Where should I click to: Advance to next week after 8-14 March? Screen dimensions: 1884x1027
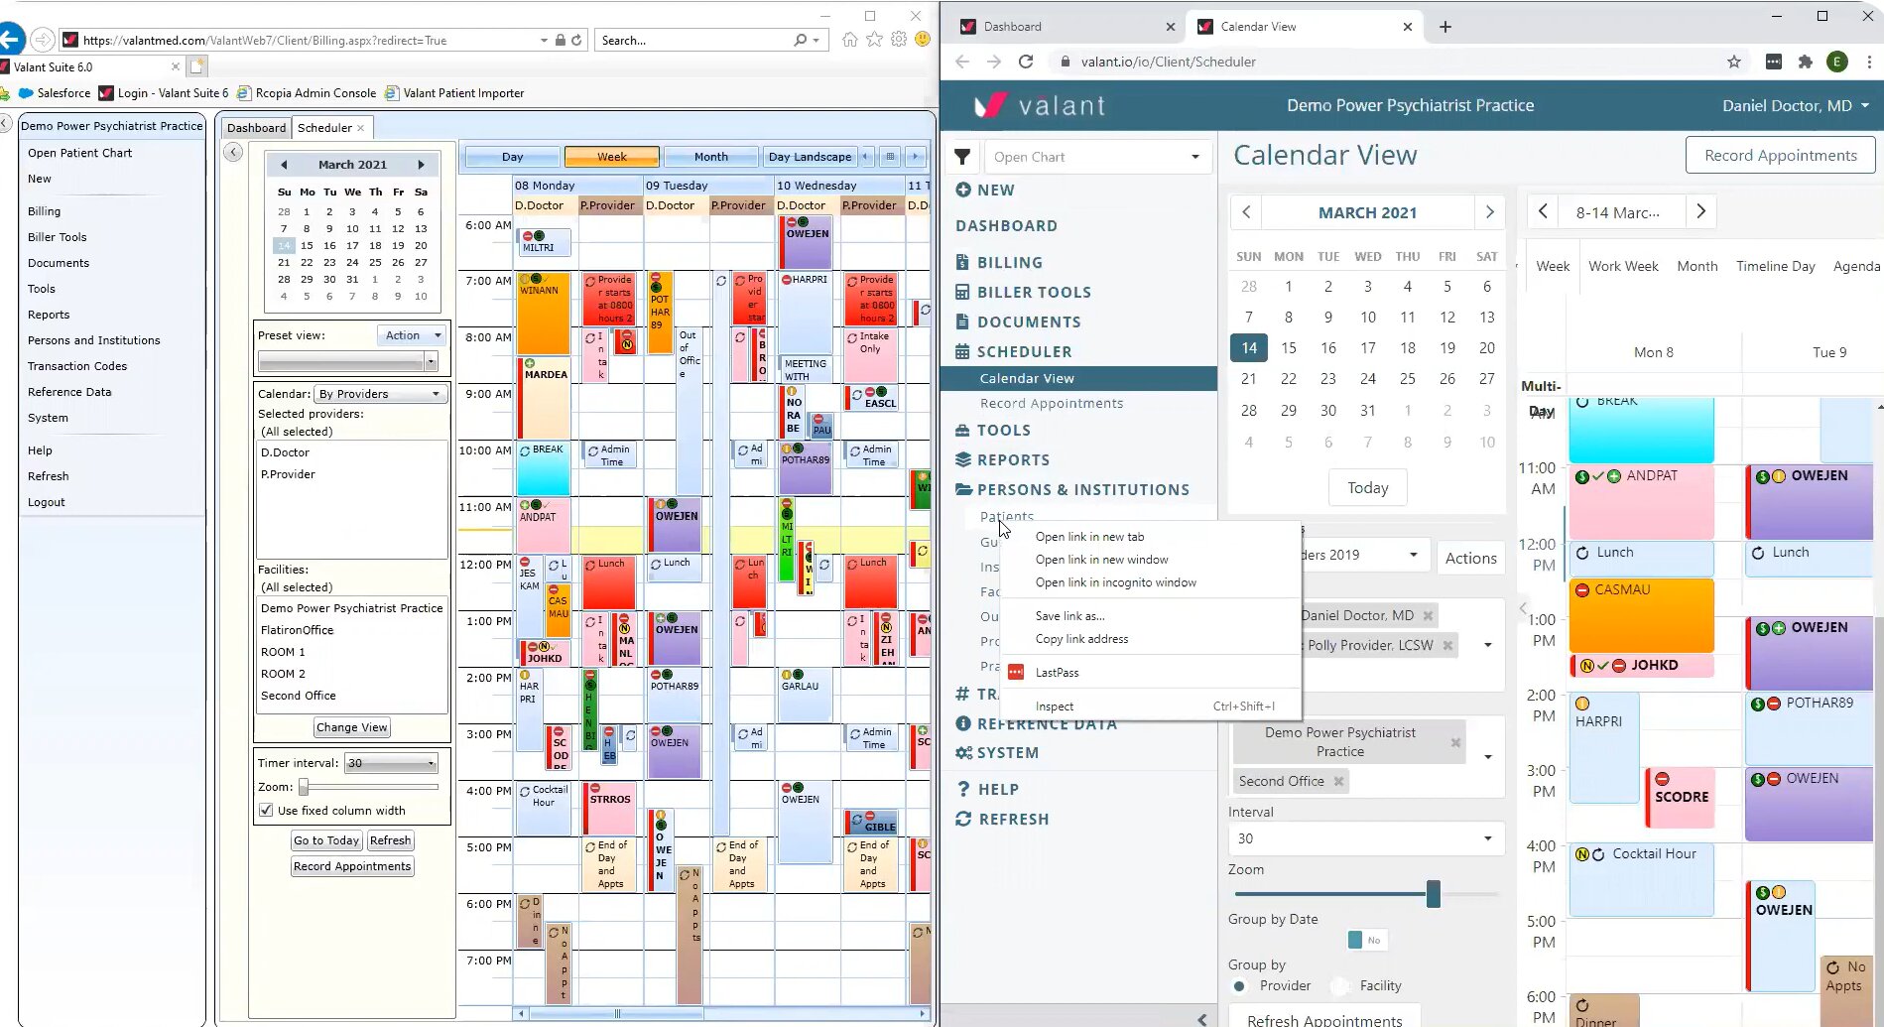(1700, 211)
